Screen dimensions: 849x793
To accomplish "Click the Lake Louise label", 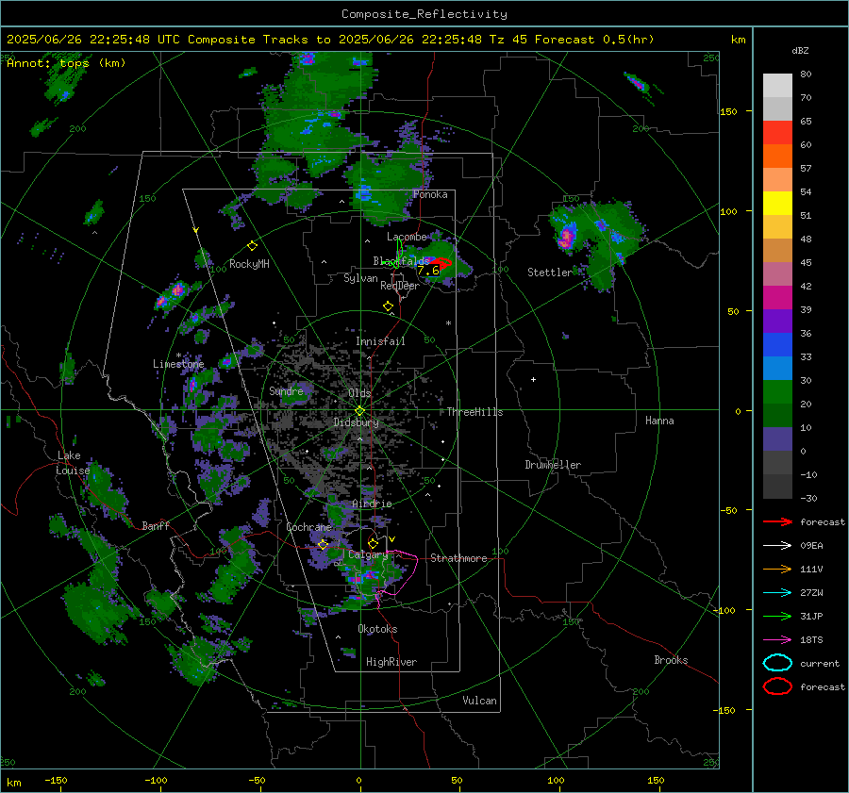I will click(73, 463).
